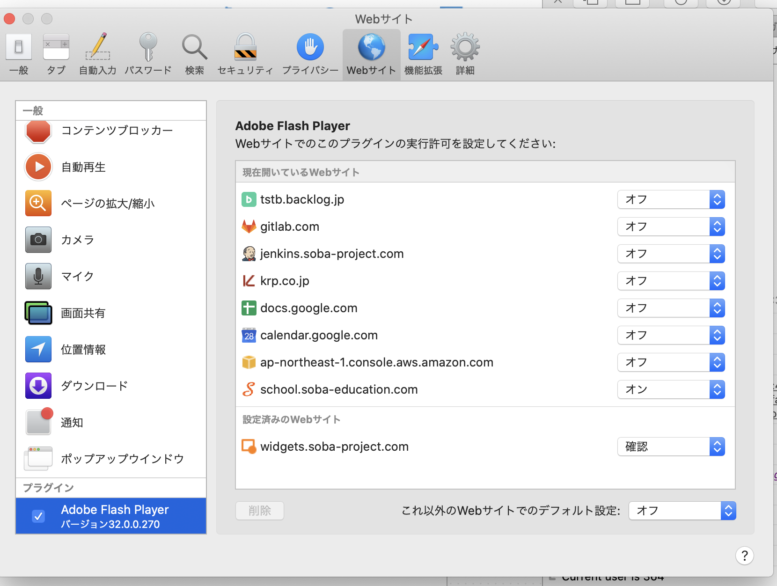Open the jenkins.soba-project.com permission dropdown

click(671, 254)
